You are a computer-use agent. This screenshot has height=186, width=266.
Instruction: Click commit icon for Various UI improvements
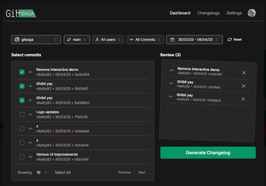[30, 157]
